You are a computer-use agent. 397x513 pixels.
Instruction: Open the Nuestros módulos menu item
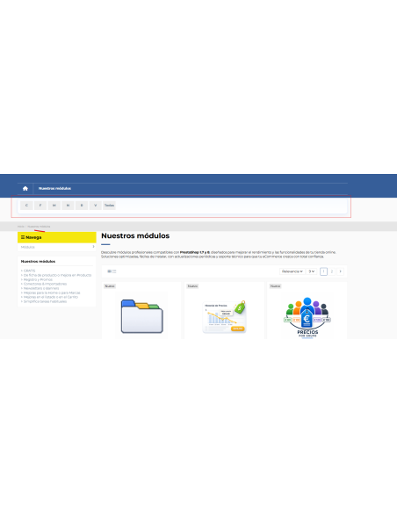[54, 189]
